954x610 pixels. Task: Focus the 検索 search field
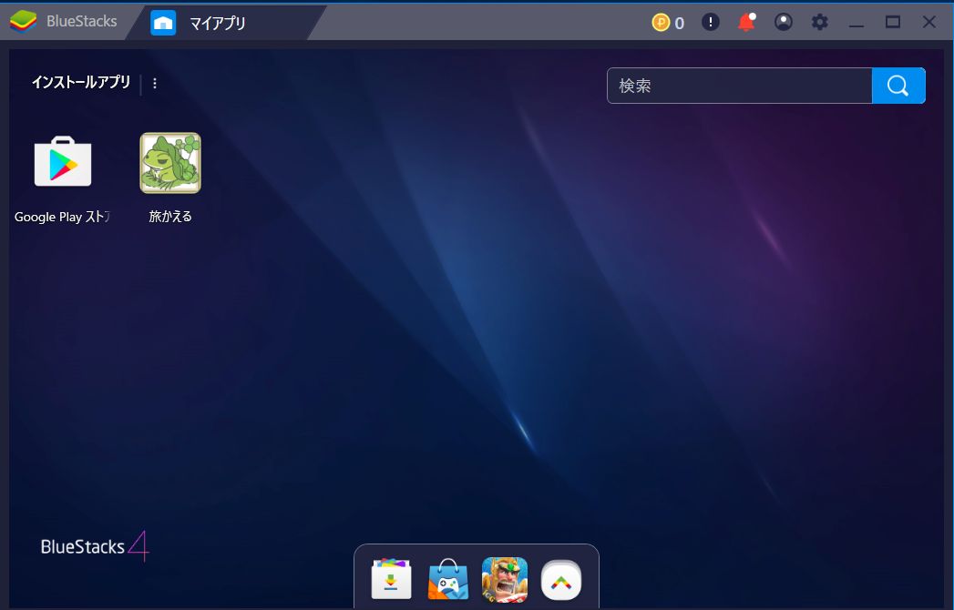click(739, 86)
